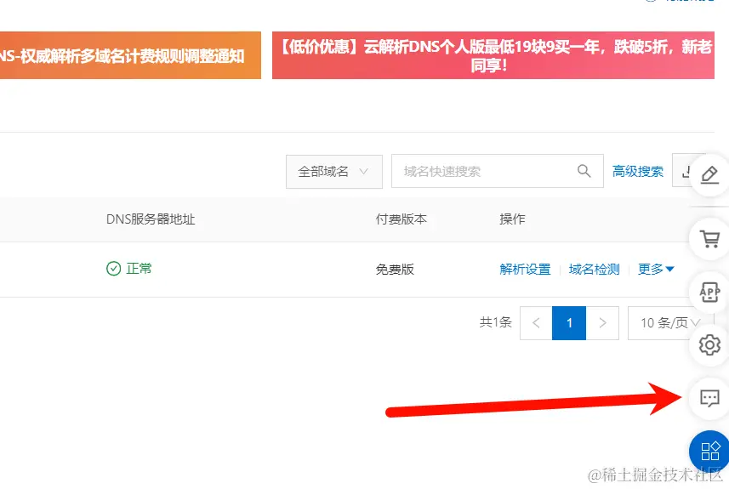Select page 1 in pagination

coord(569,322)
